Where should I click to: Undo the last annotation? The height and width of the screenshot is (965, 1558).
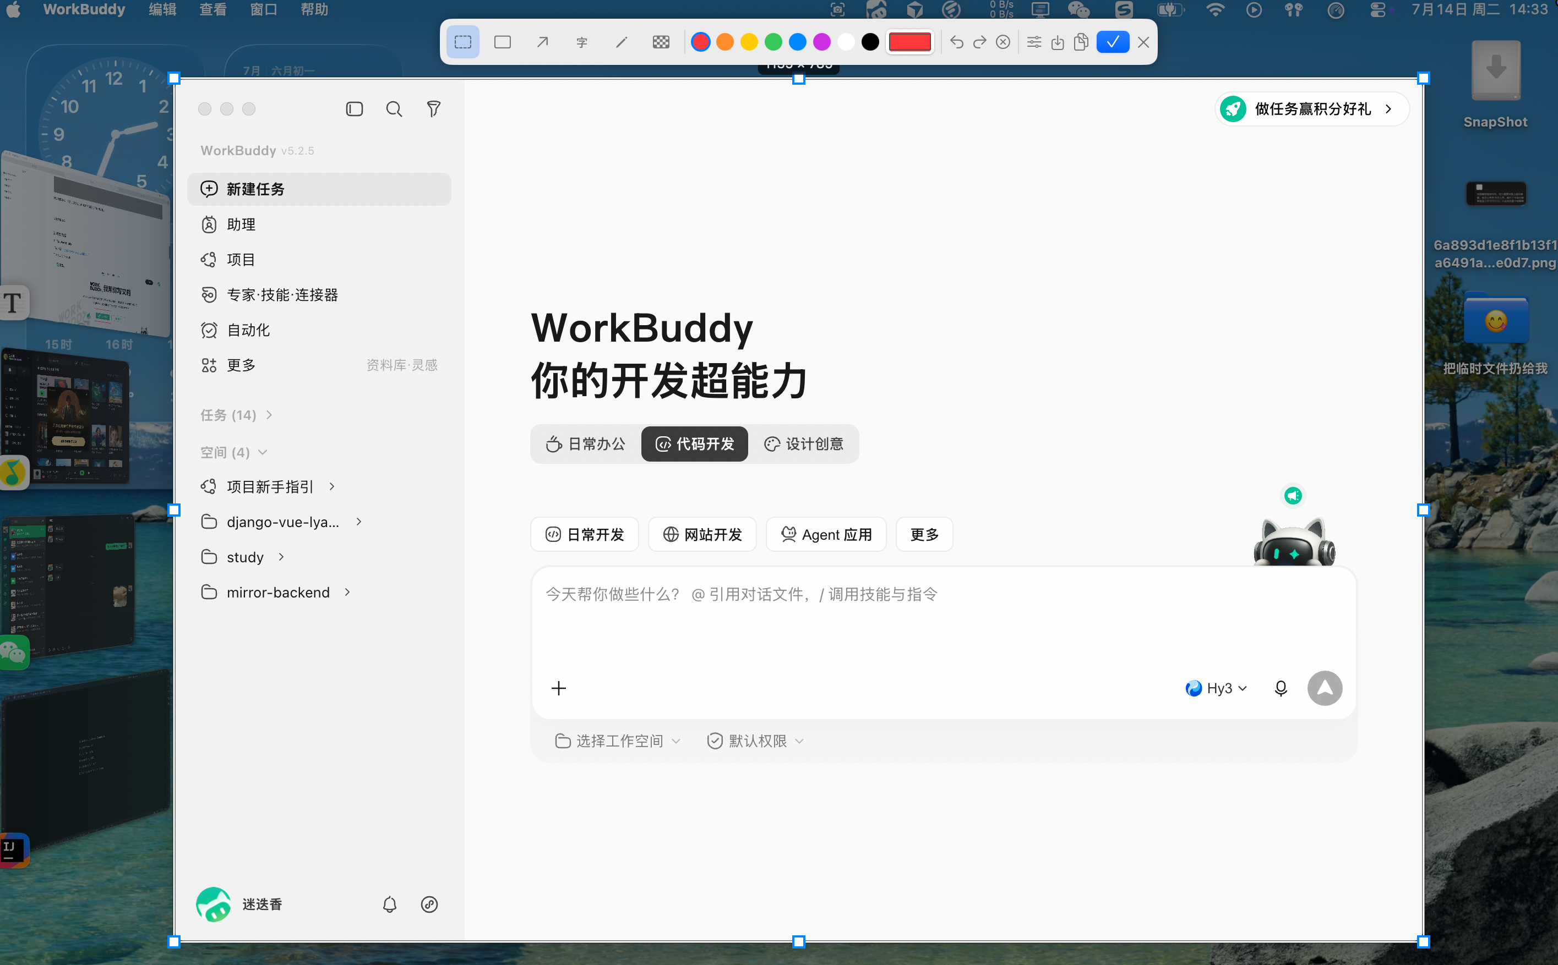point(956,42)
